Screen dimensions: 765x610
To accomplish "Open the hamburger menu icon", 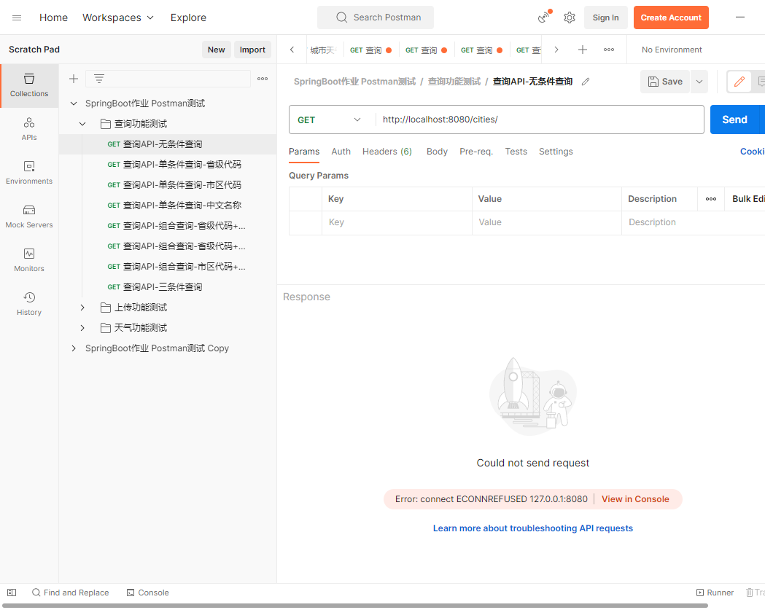I will 17,17.
